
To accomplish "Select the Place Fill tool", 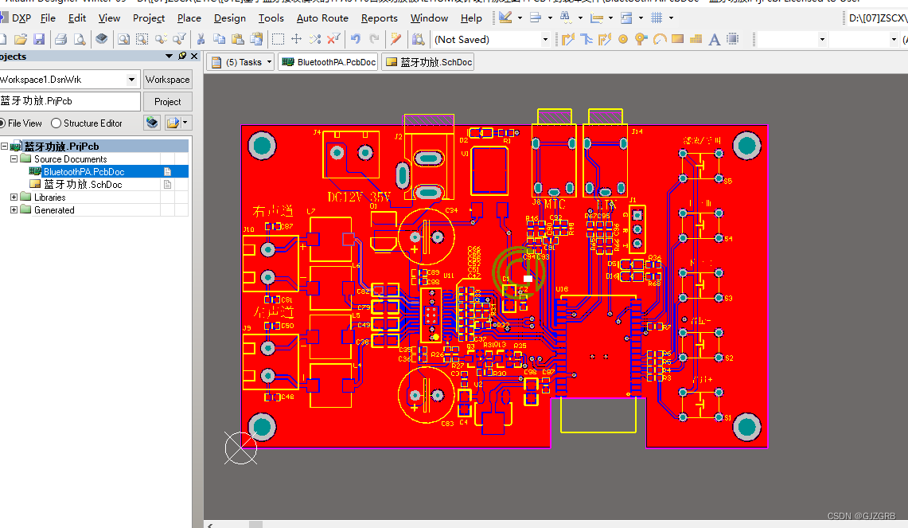I will 678,39.
